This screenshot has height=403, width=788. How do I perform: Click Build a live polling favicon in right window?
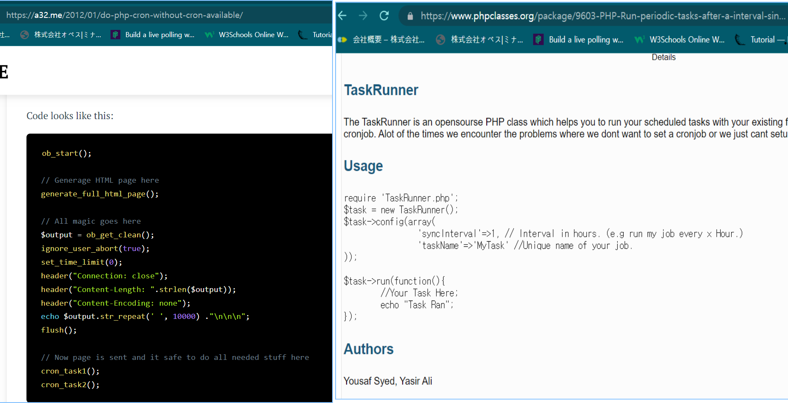coord(539,40)
